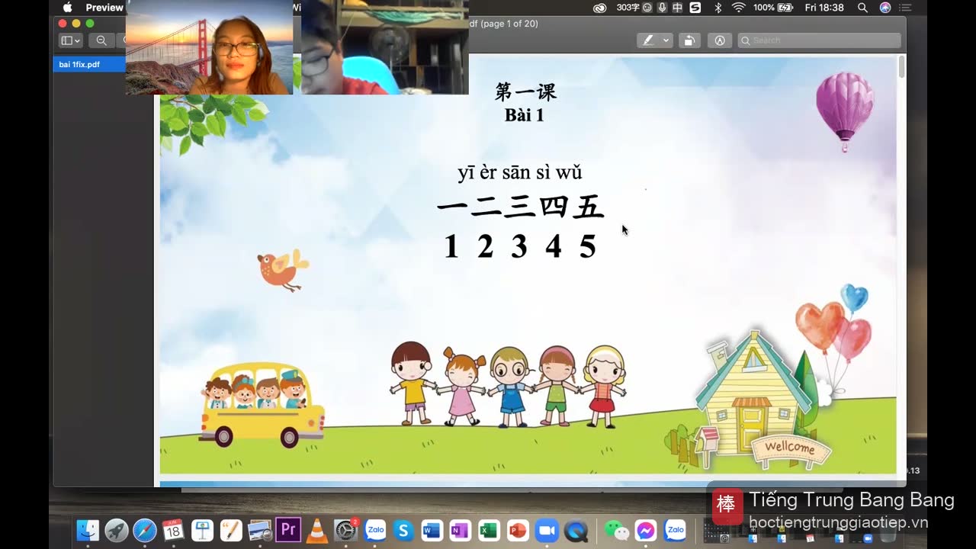Open Finder in the Dock

point(88,530)
